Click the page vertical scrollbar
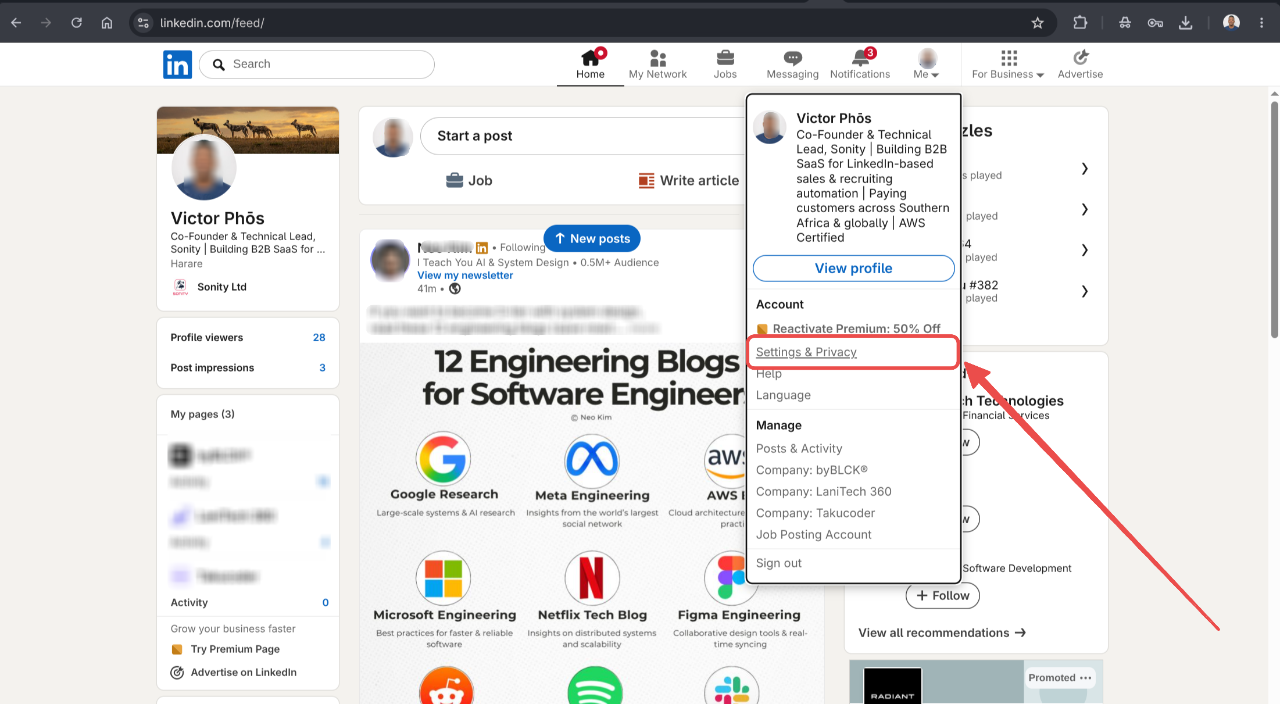 [1274, 221]
